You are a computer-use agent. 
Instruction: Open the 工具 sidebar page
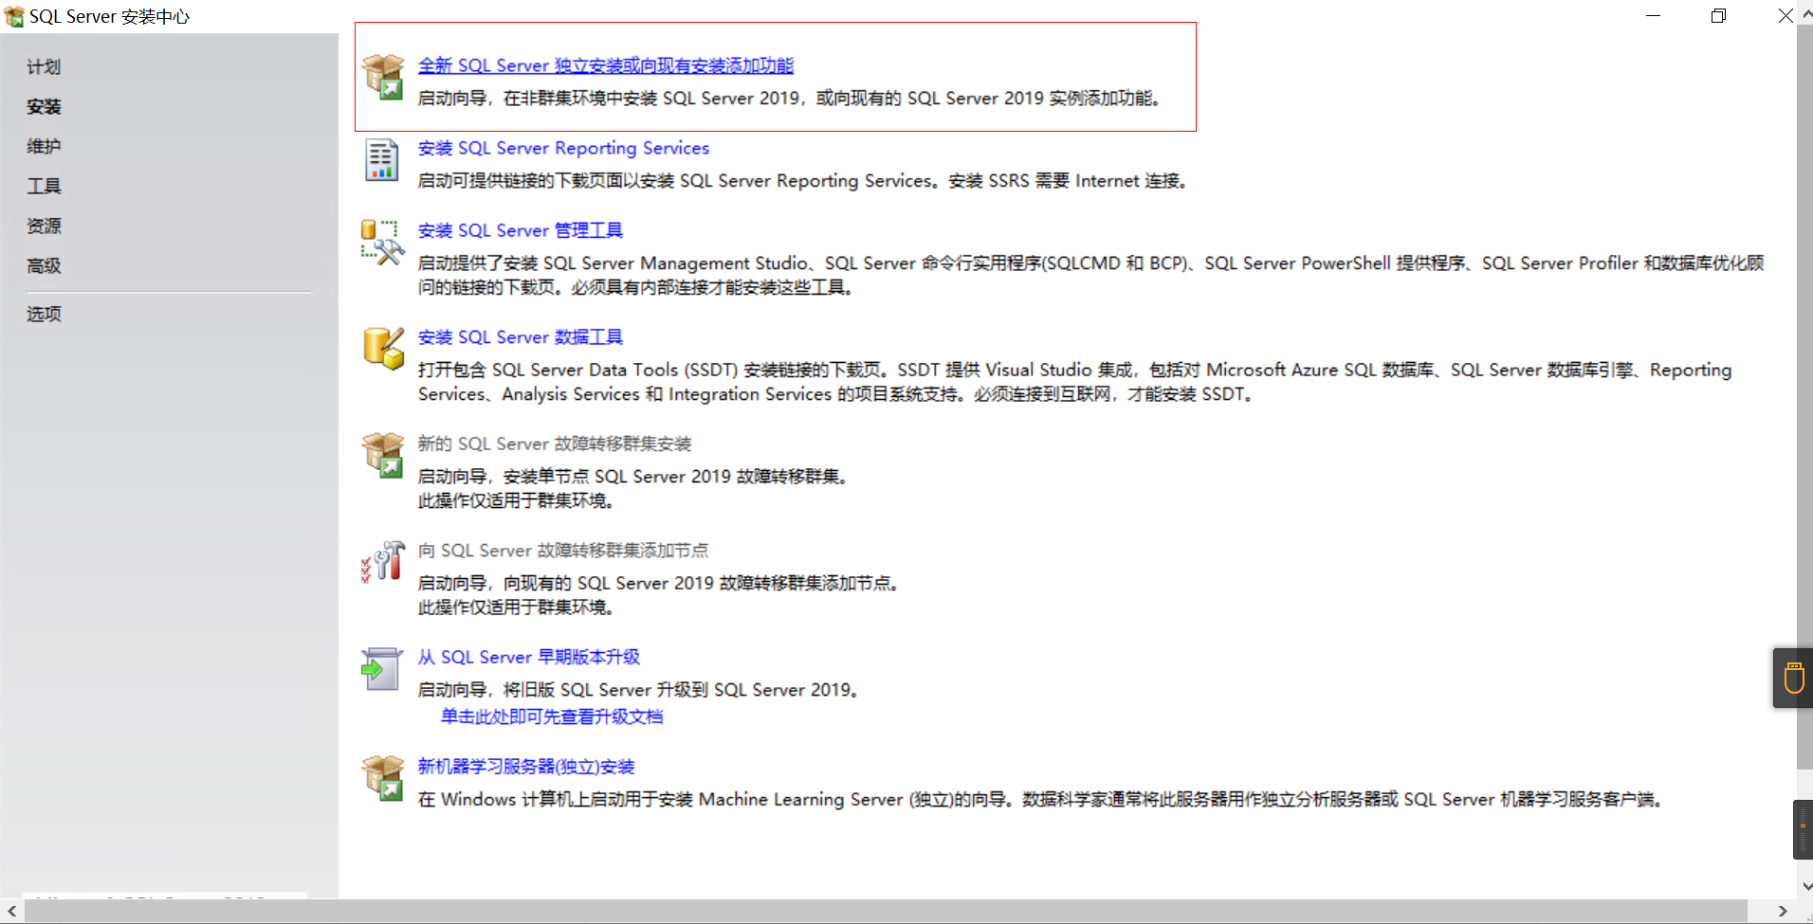[x=44, y=186]
